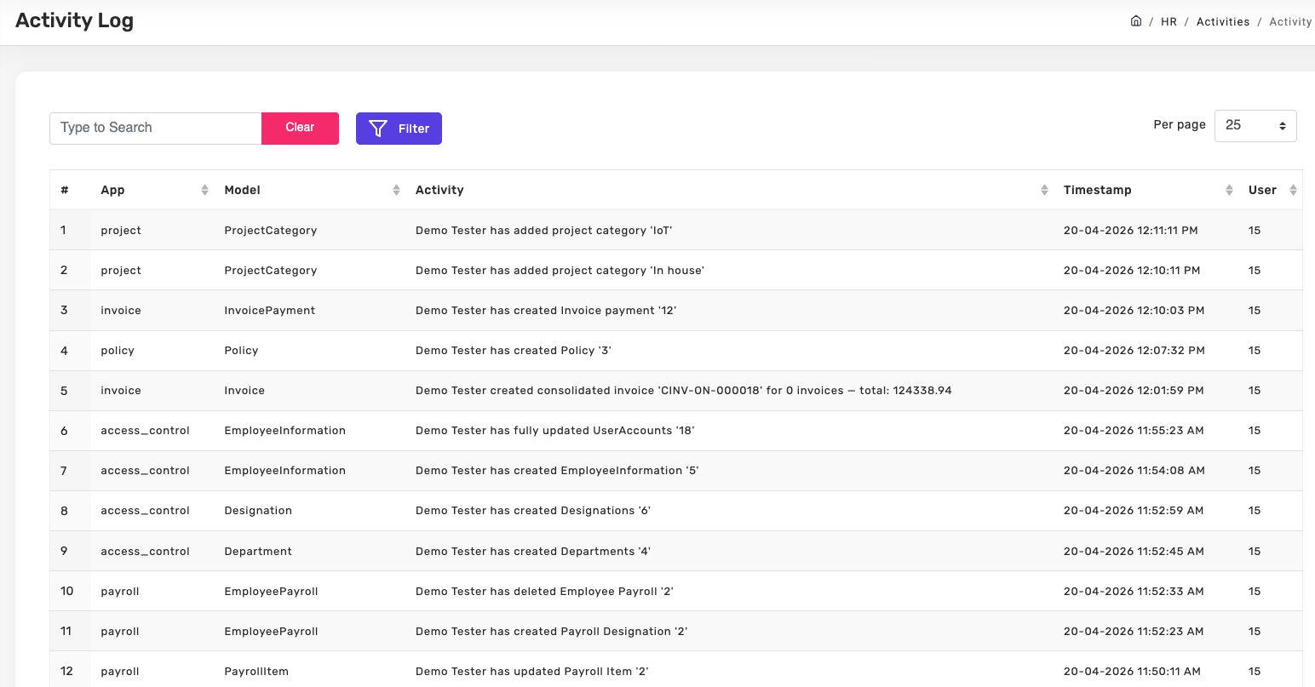
Task: Select activity 'added project category IoT'
Action: coord(544,231)
